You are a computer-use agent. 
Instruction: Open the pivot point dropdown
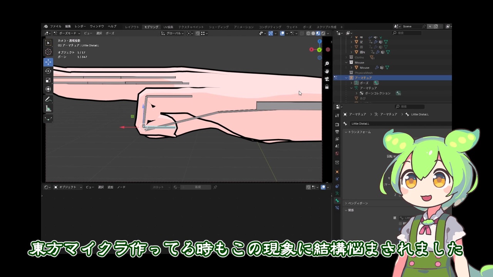pyautogui.click(x=189, y=33)
